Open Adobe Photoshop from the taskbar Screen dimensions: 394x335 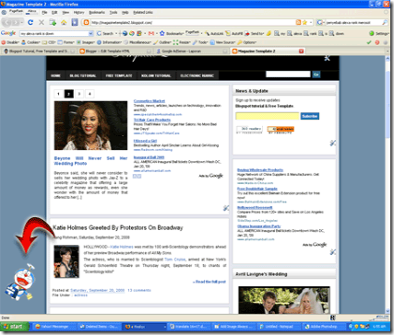click(x=323, y=327)
